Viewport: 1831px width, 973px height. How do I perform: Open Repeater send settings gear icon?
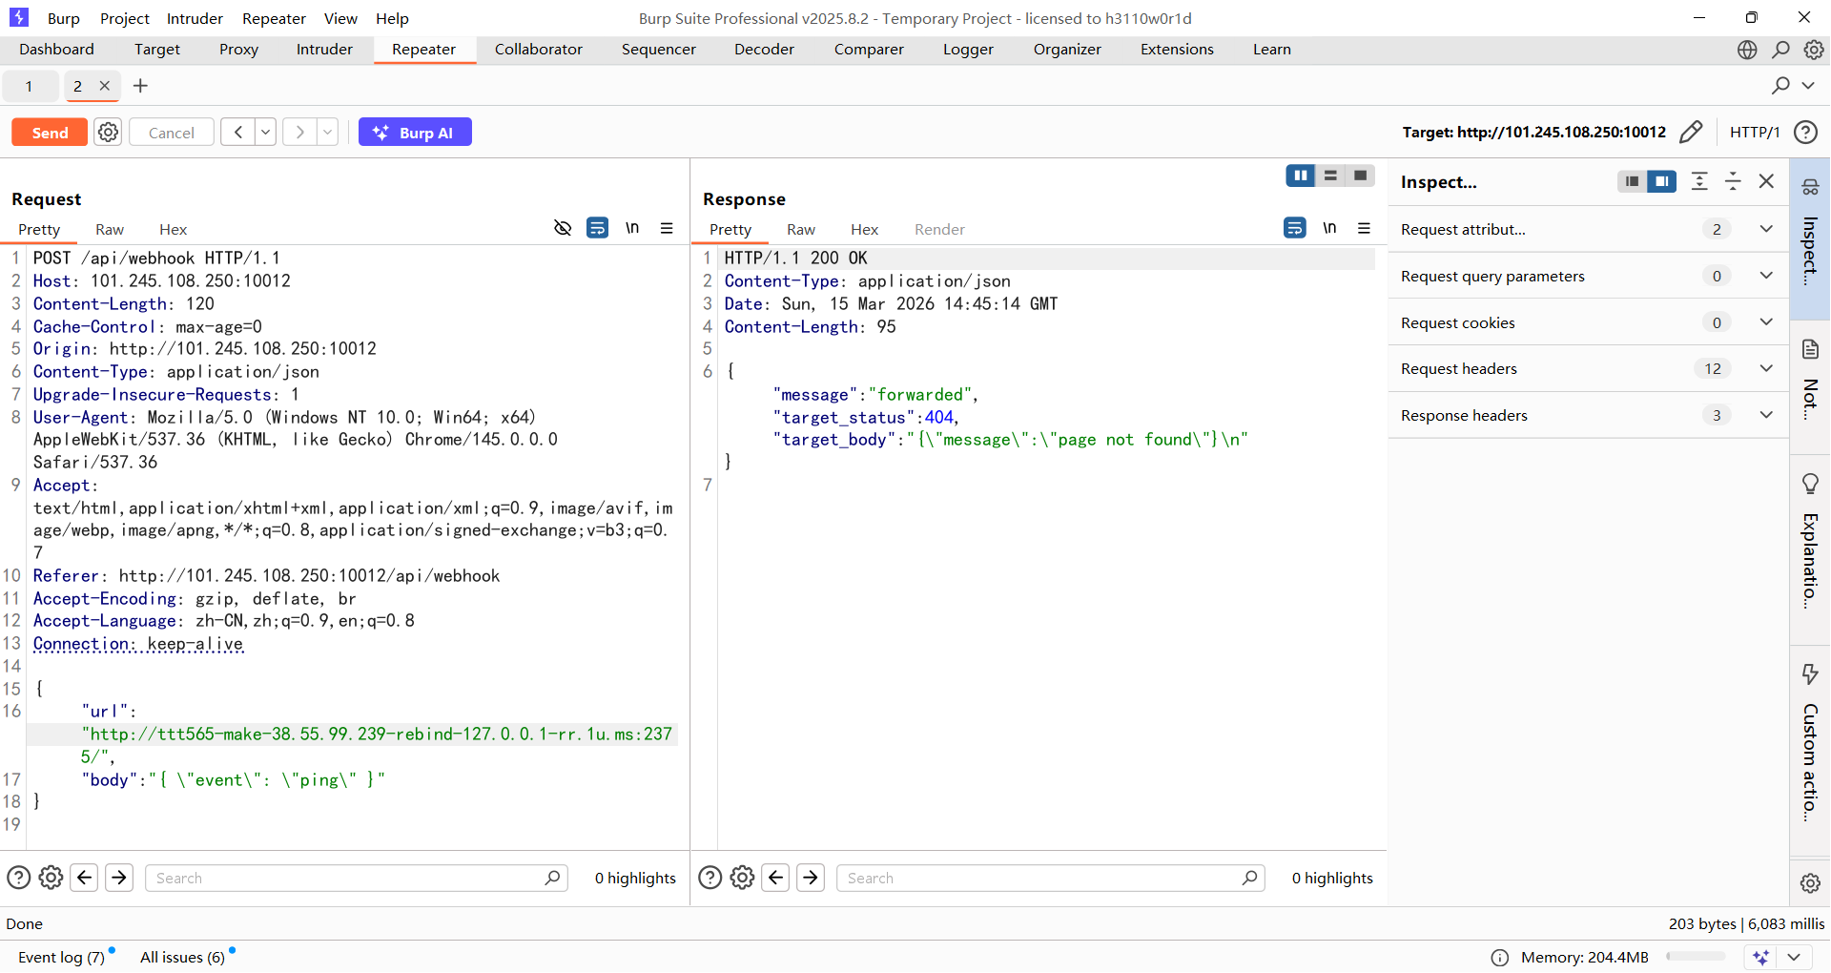coord(109,133)
